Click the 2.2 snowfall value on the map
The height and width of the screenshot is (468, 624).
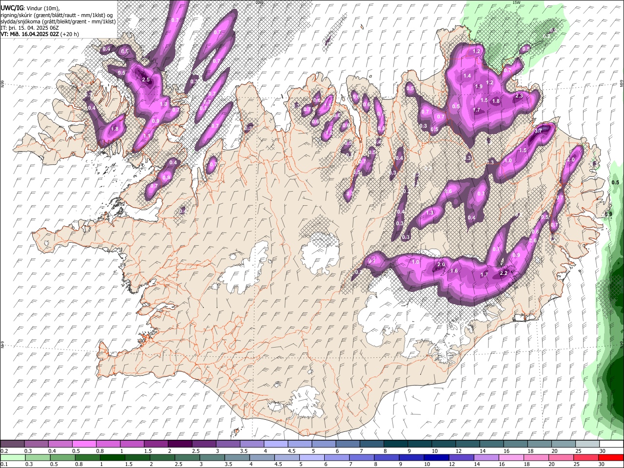[x=504, y=273]
